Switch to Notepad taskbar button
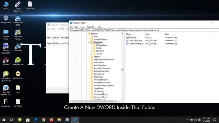Screen dimensions: 219x123 67,120
